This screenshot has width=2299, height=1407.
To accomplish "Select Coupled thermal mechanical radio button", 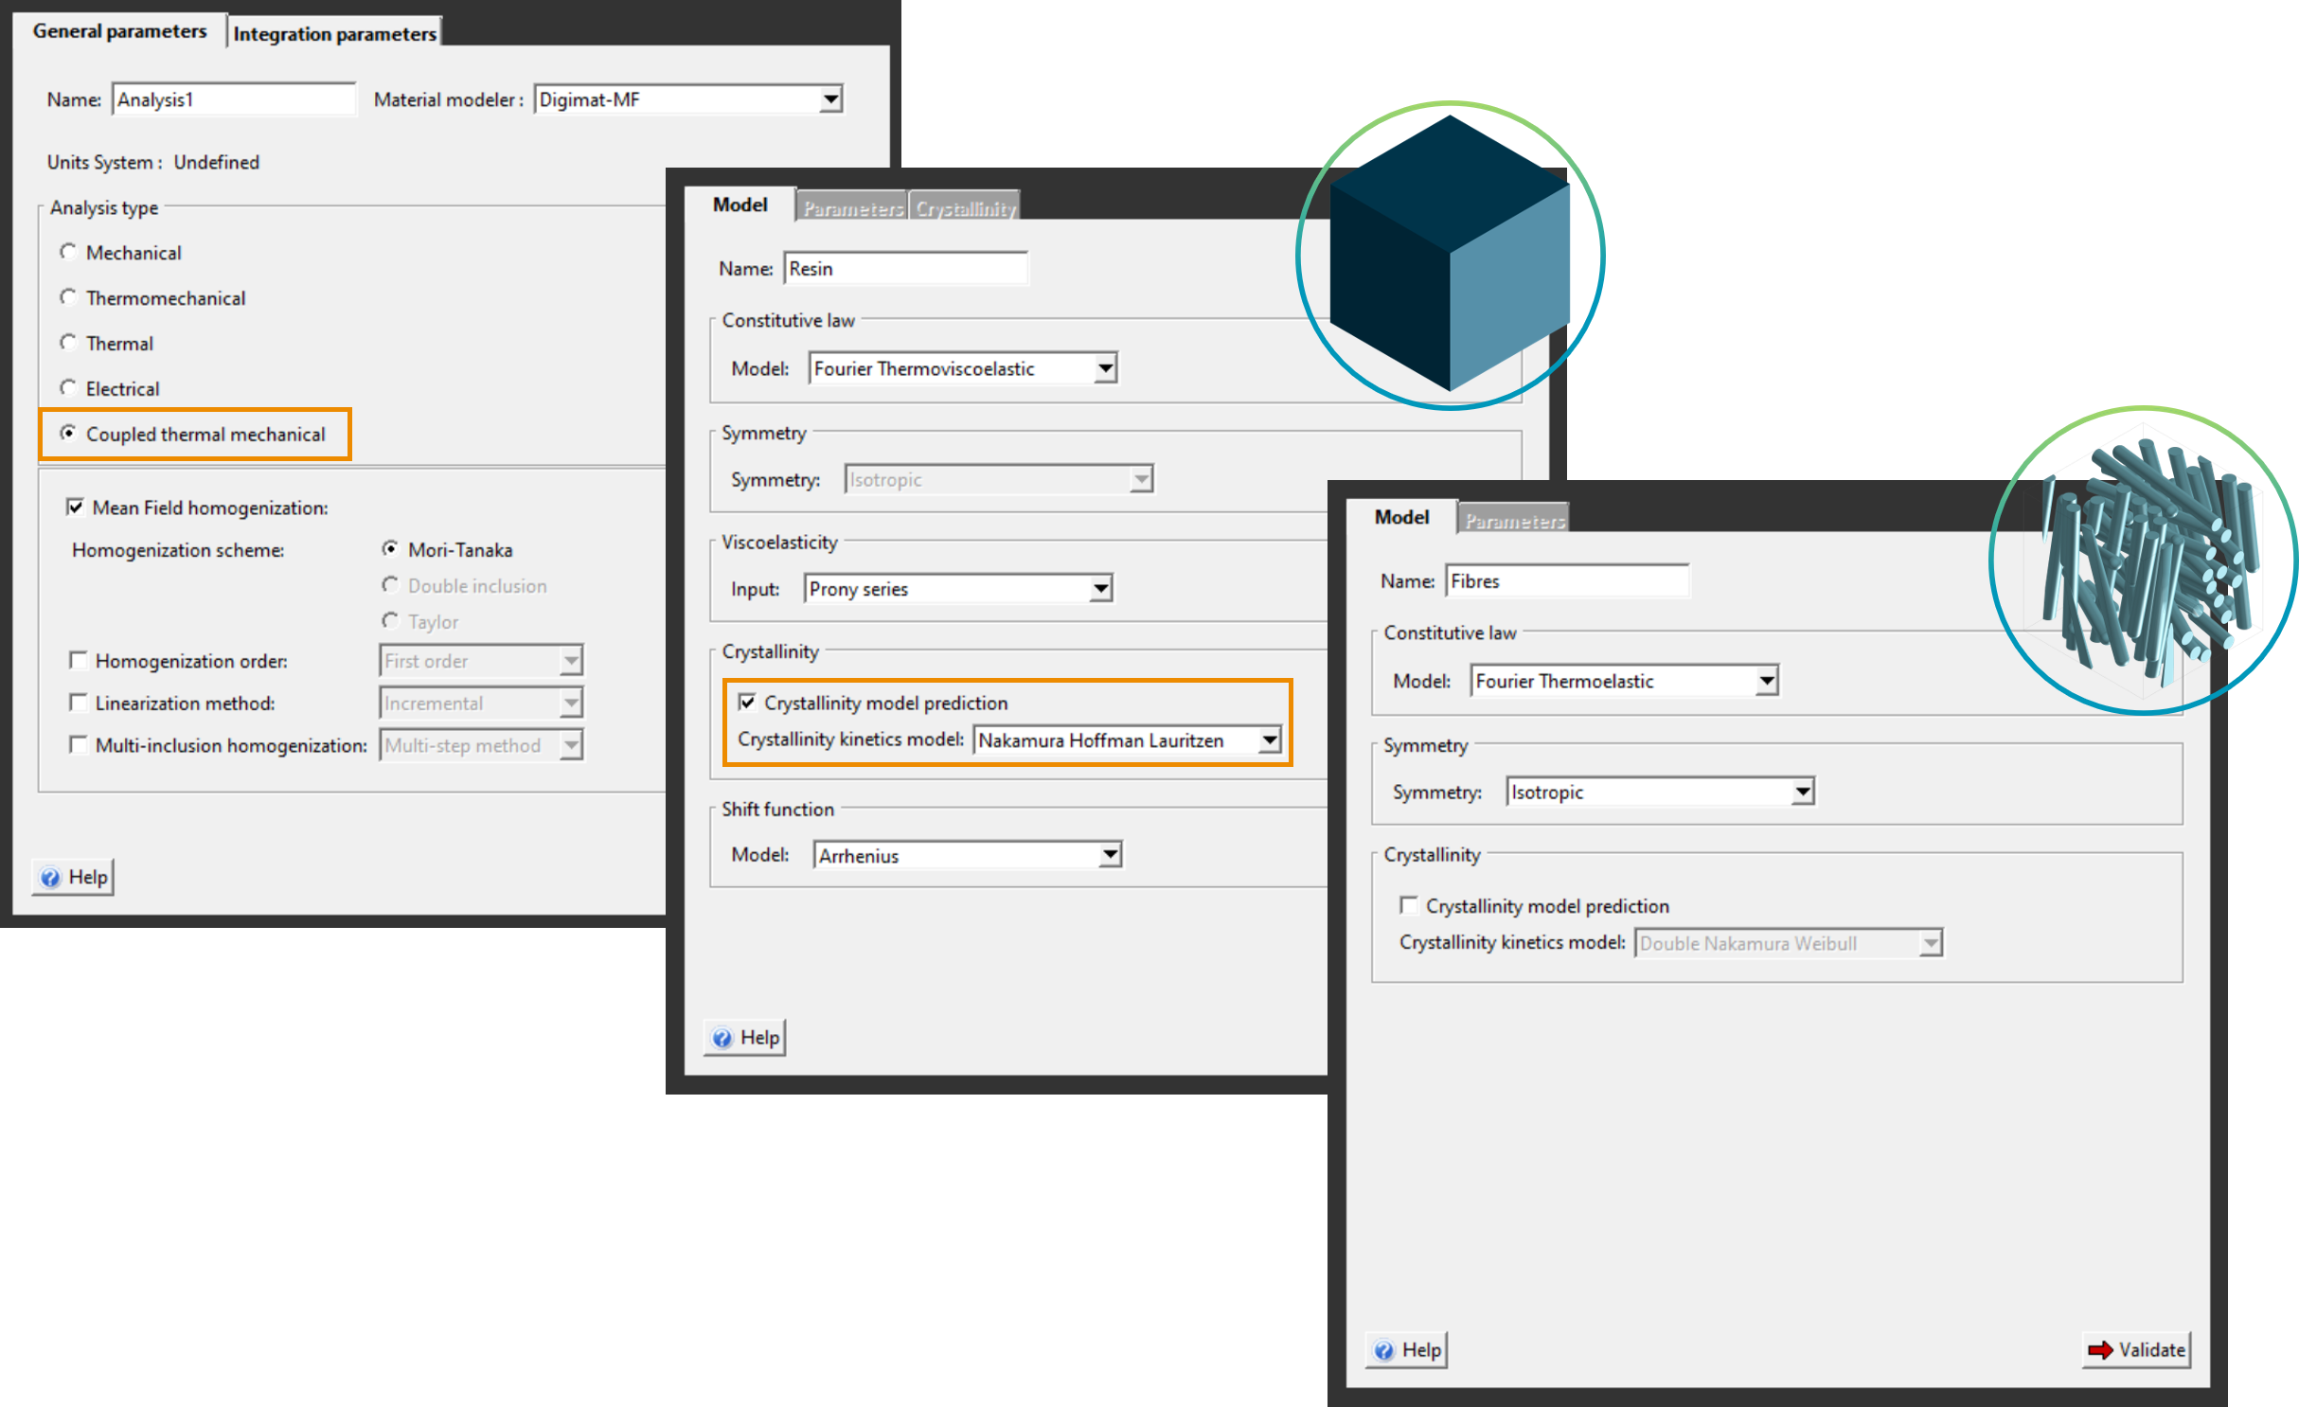I will pyautogui.click(x=68, y=434).
